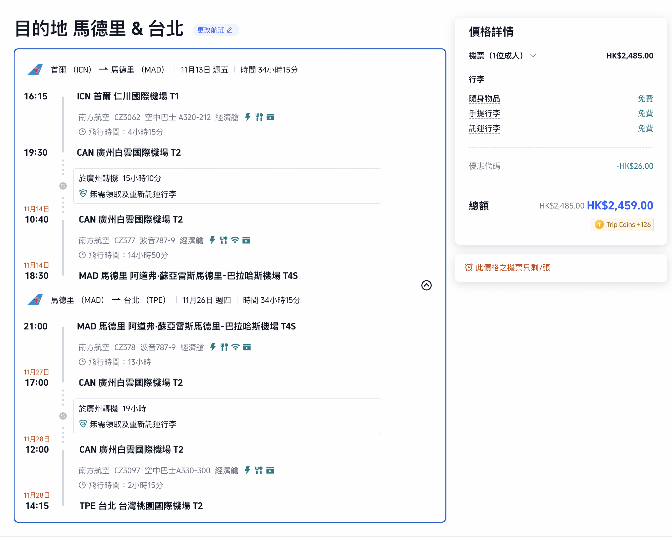Open 無需領取及重新託運行李 link under 19小時 layover
Viewport: 672px width, 537px height.
[133, 424]
